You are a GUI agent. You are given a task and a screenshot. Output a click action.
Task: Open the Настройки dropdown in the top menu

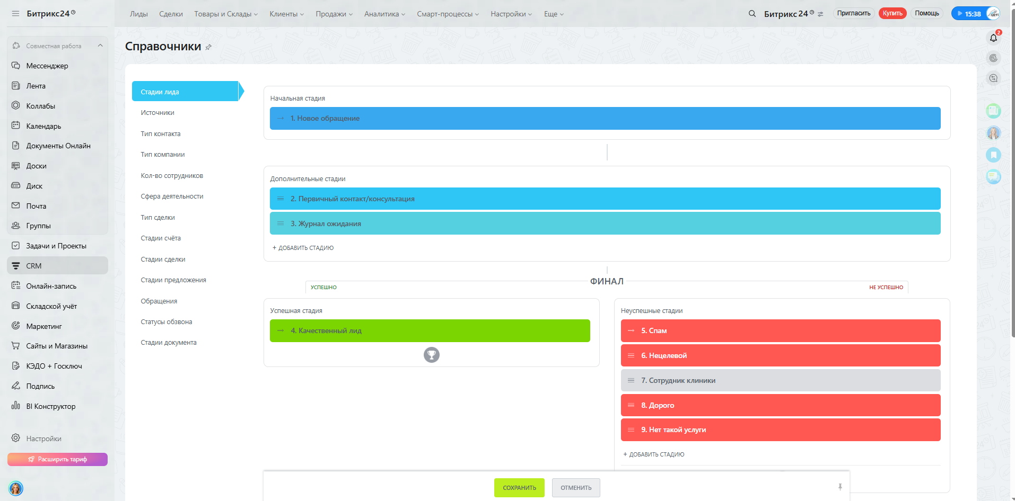coord(511,14)
